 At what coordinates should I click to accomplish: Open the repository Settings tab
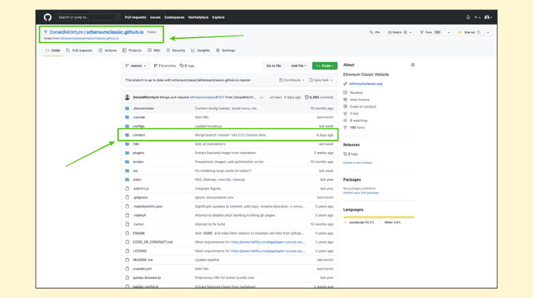coord(225,50)
